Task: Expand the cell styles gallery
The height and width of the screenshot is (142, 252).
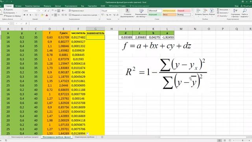Action: coord(192,15)
